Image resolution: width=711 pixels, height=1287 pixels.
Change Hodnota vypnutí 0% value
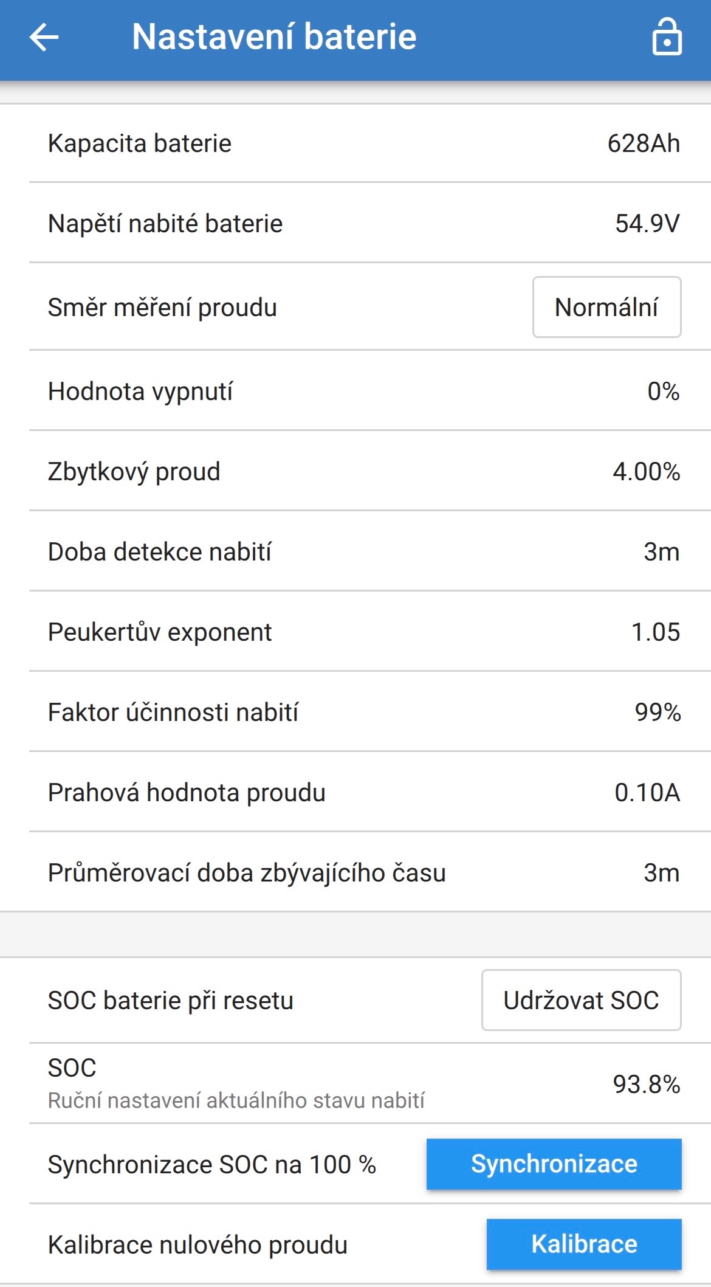click(x=663, y=392)
